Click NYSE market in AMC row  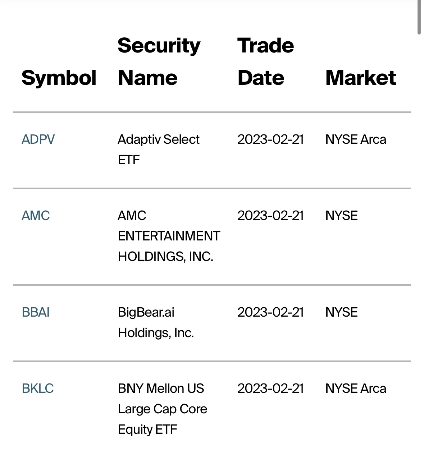(341, 216)
